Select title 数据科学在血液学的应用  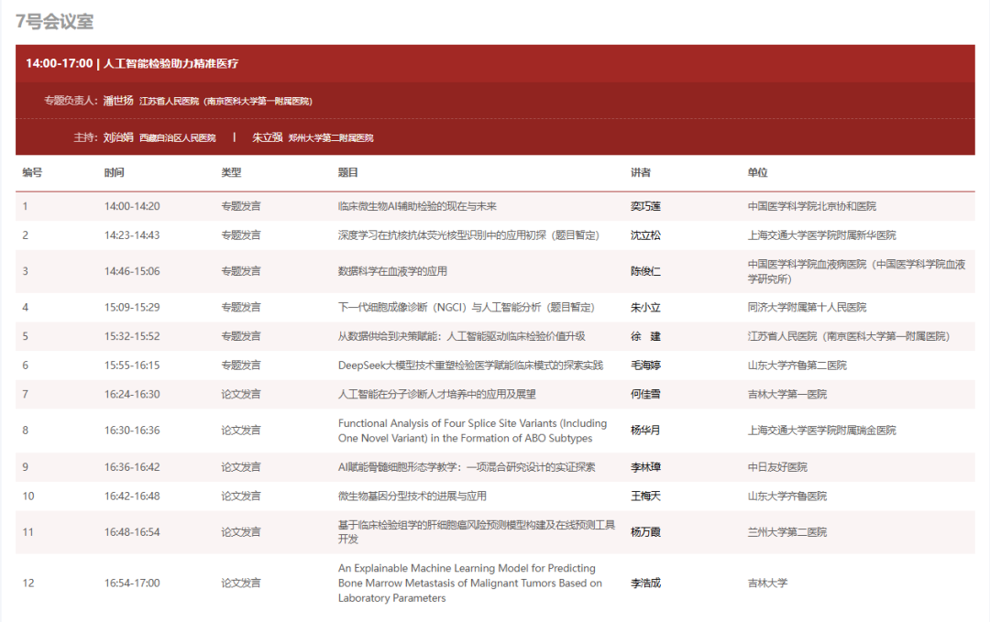coord(392,271)
